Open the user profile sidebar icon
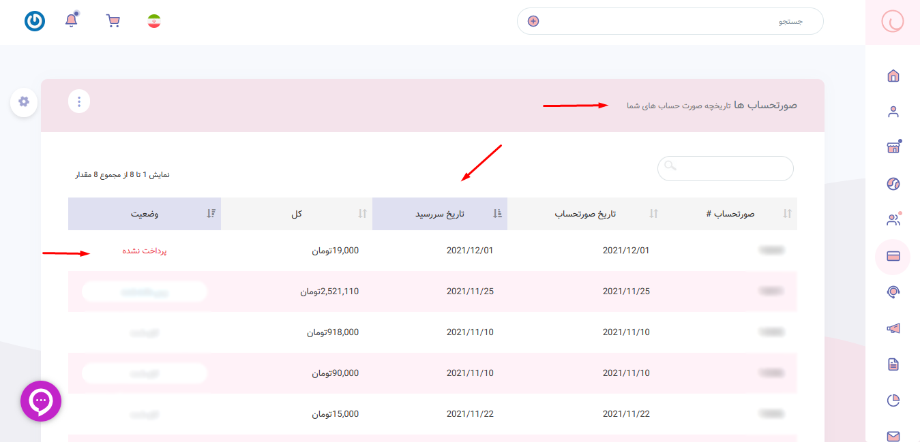The width and height of the screenshot is (920, 442). (893, 112)
